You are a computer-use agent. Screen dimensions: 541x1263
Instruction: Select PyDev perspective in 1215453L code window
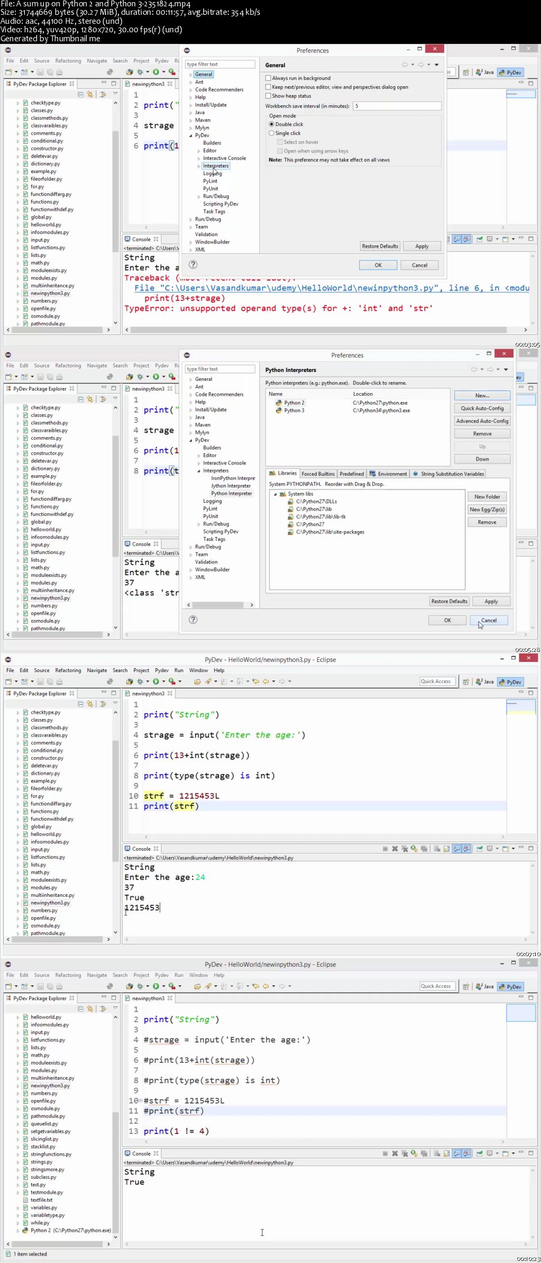pyautogui.click(x=510, y=682)
